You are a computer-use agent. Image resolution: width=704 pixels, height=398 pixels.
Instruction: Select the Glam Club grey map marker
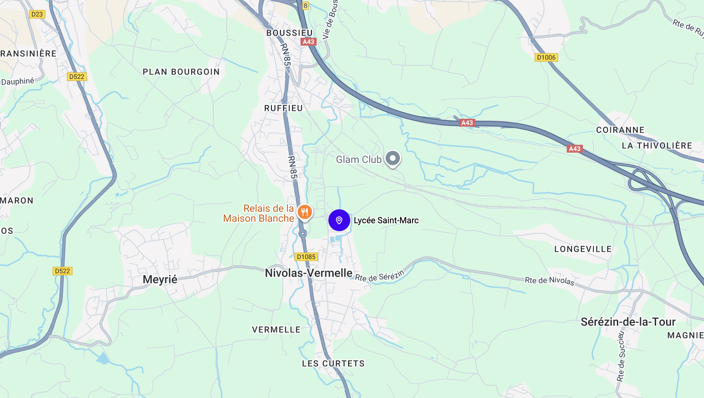pos(393,159)
